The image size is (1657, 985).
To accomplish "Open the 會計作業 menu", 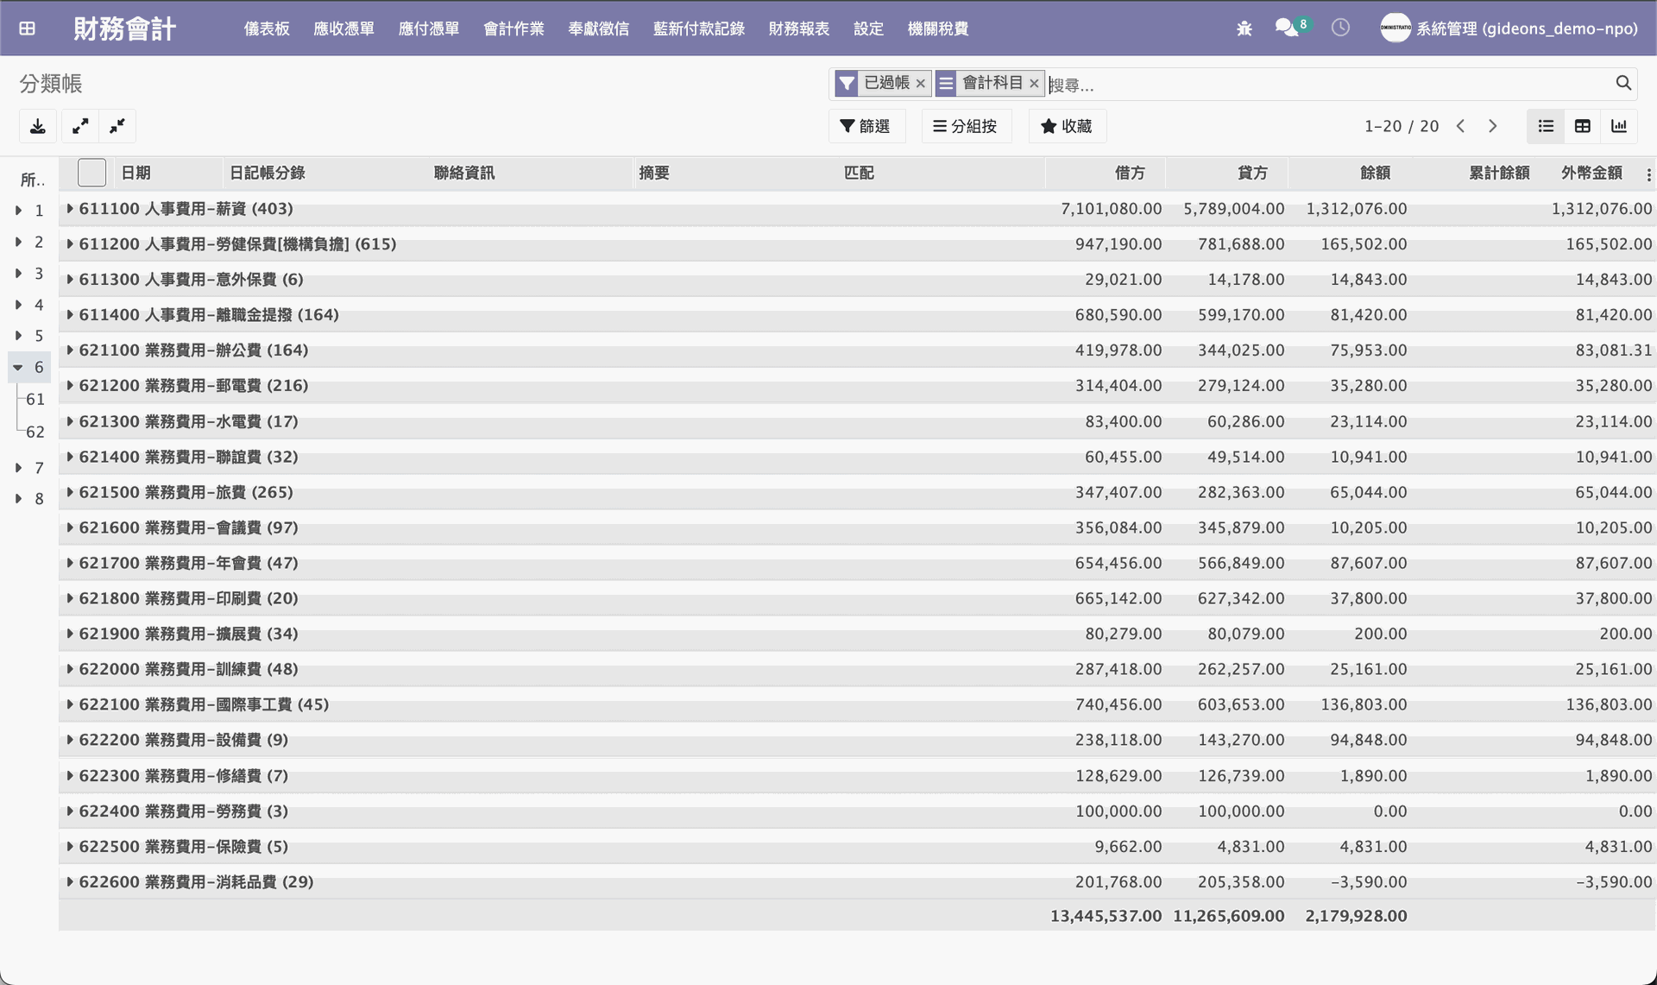I will pos(513,28).
